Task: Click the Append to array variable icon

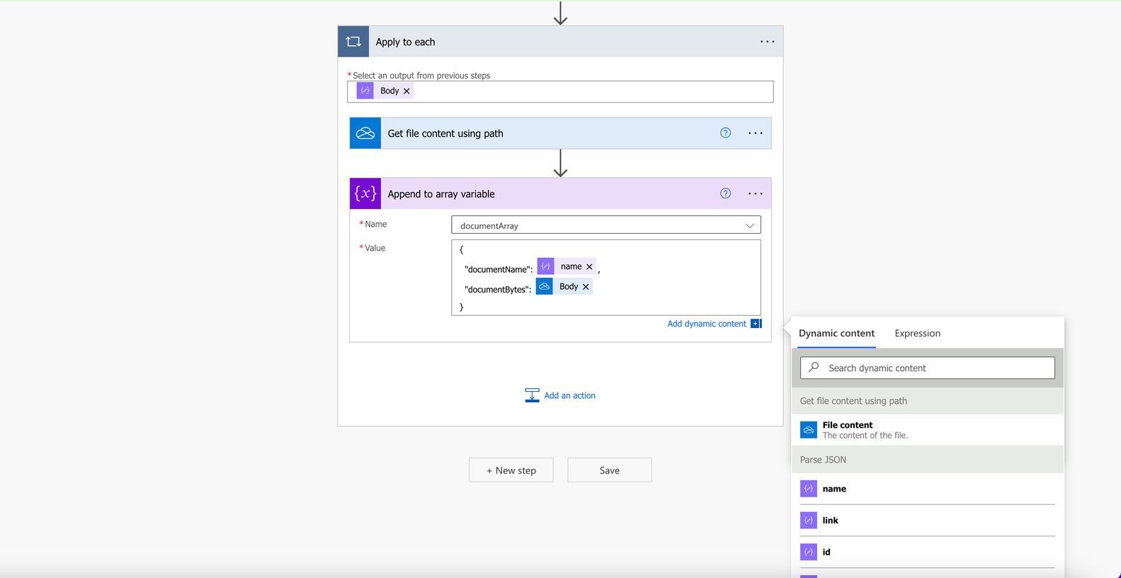Action: point(365,193)
